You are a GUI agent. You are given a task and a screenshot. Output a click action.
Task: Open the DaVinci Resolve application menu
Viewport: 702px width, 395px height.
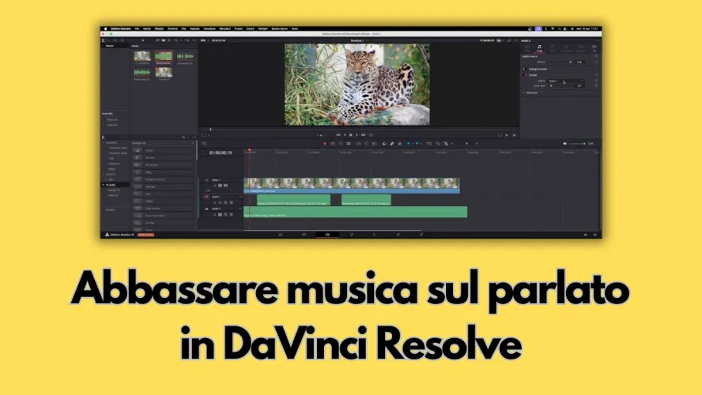pyautogui.click(x=121, y=28)
